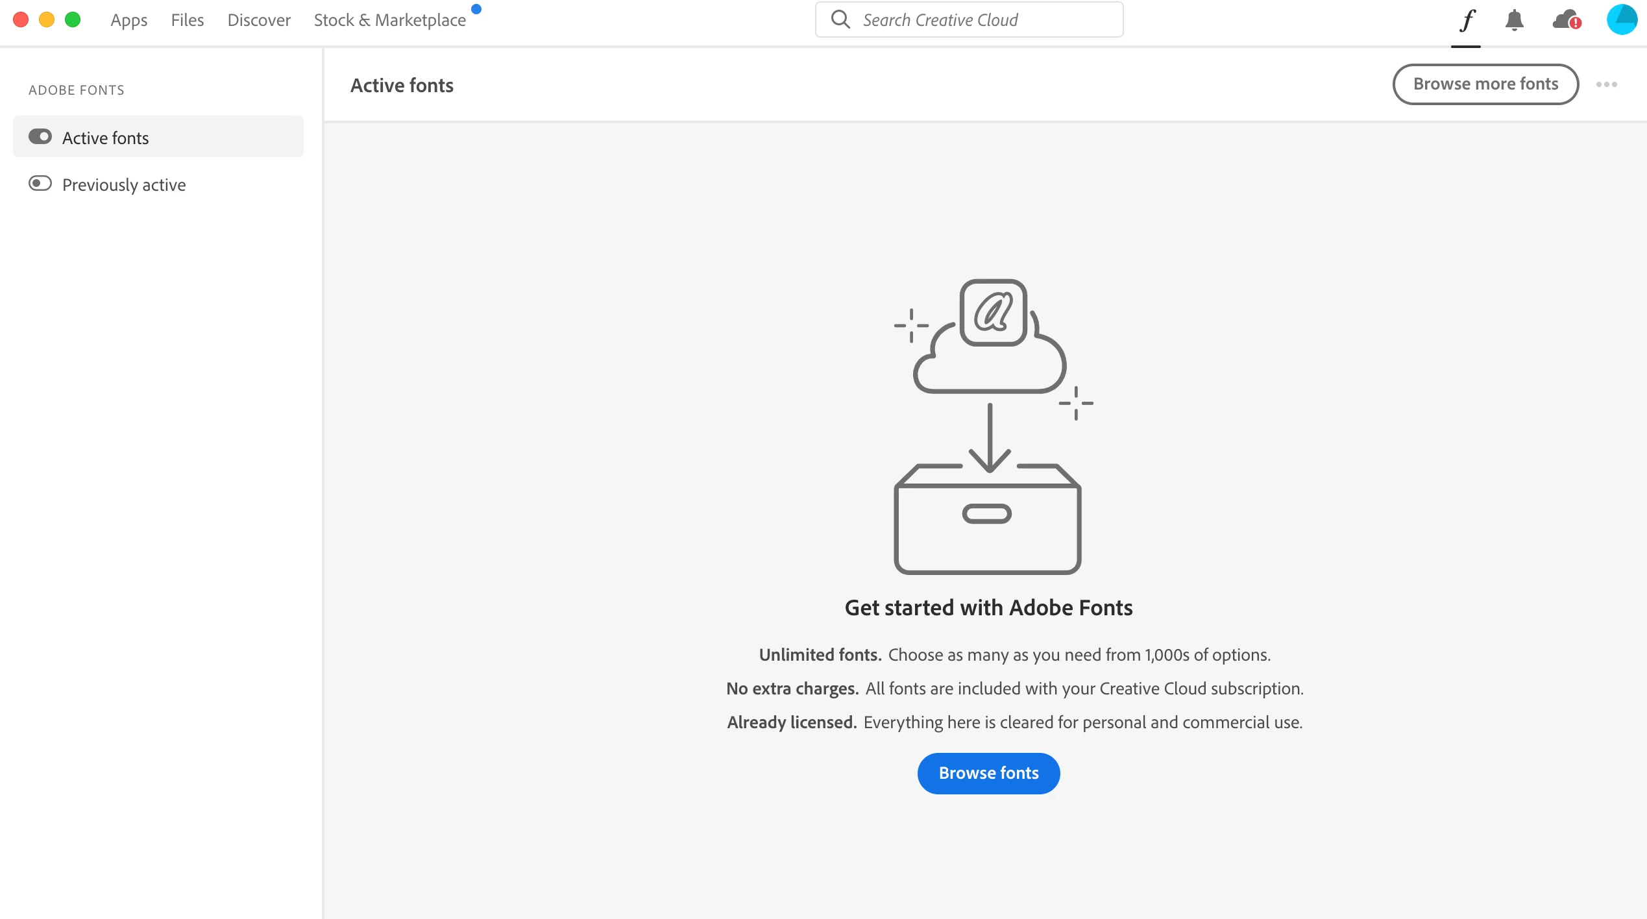Open the account profile avatar
The image size is (1647, 919).
[x=1621, y=19]
